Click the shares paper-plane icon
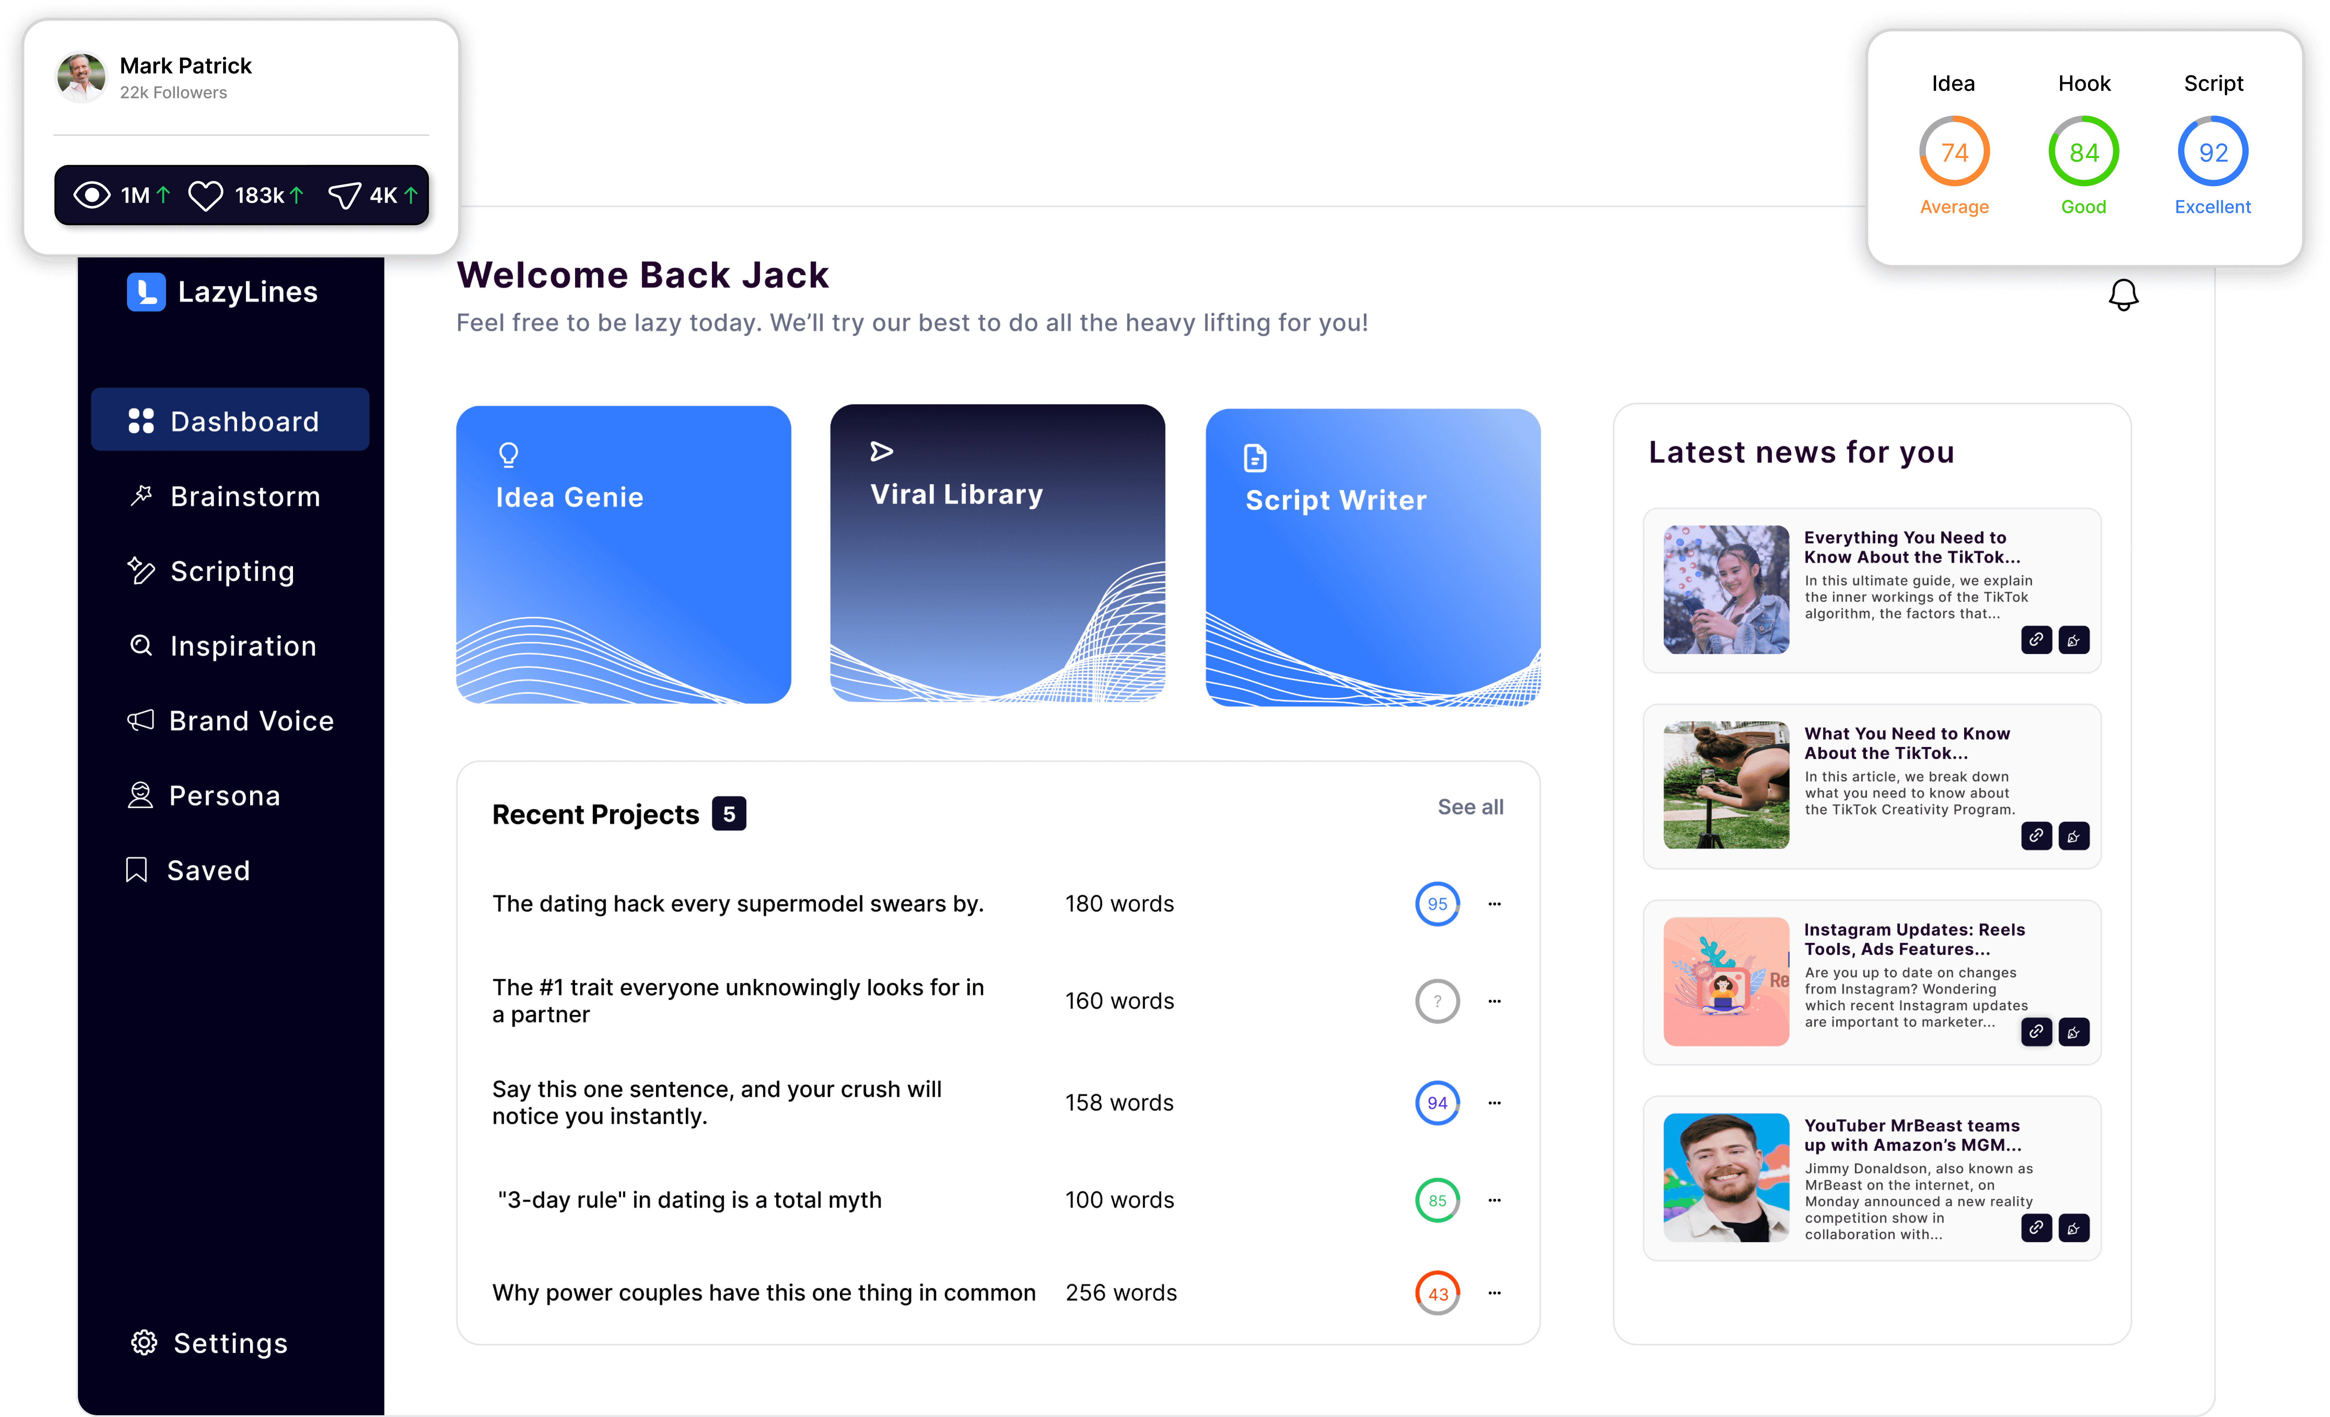This screenshot has width=2330, height=1417. coord(344,195)
